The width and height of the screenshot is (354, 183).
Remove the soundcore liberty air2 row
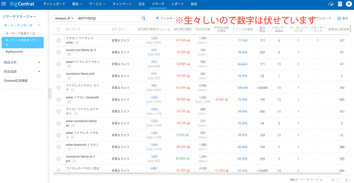click(x=58, y=76)
